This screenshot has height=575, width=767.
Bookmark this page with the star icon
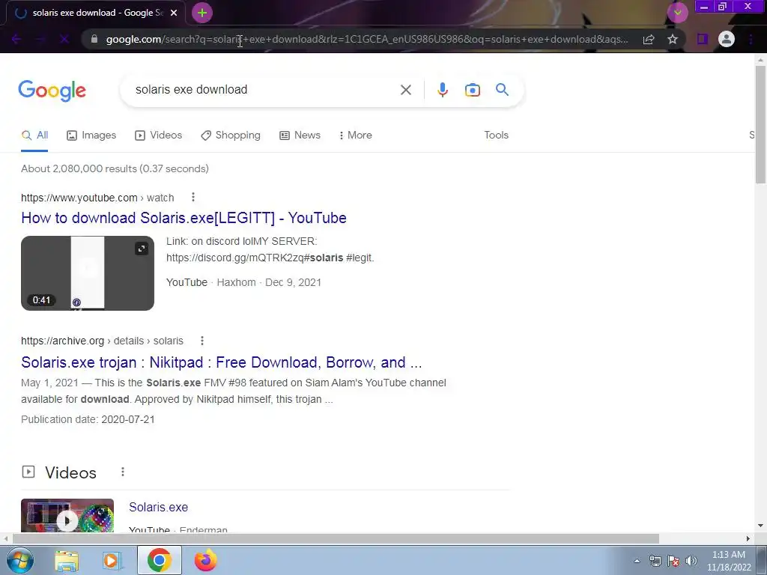coord(673,39)
